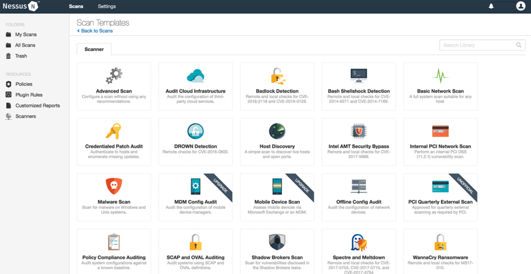Click the Basic Network Scan pulse icon
The image size is (531, 274).
[440, 76]
